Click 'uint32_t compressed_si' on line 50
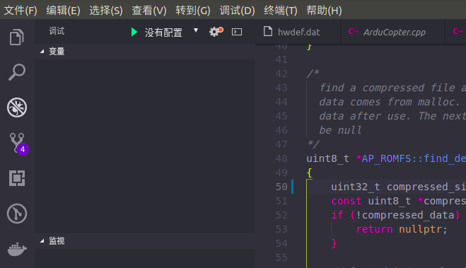The width and height of the screenshot is (466, 268). (399, 187)
